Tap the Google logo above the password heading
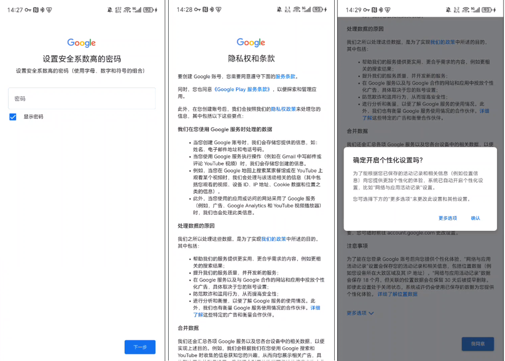 pos(81,43)
